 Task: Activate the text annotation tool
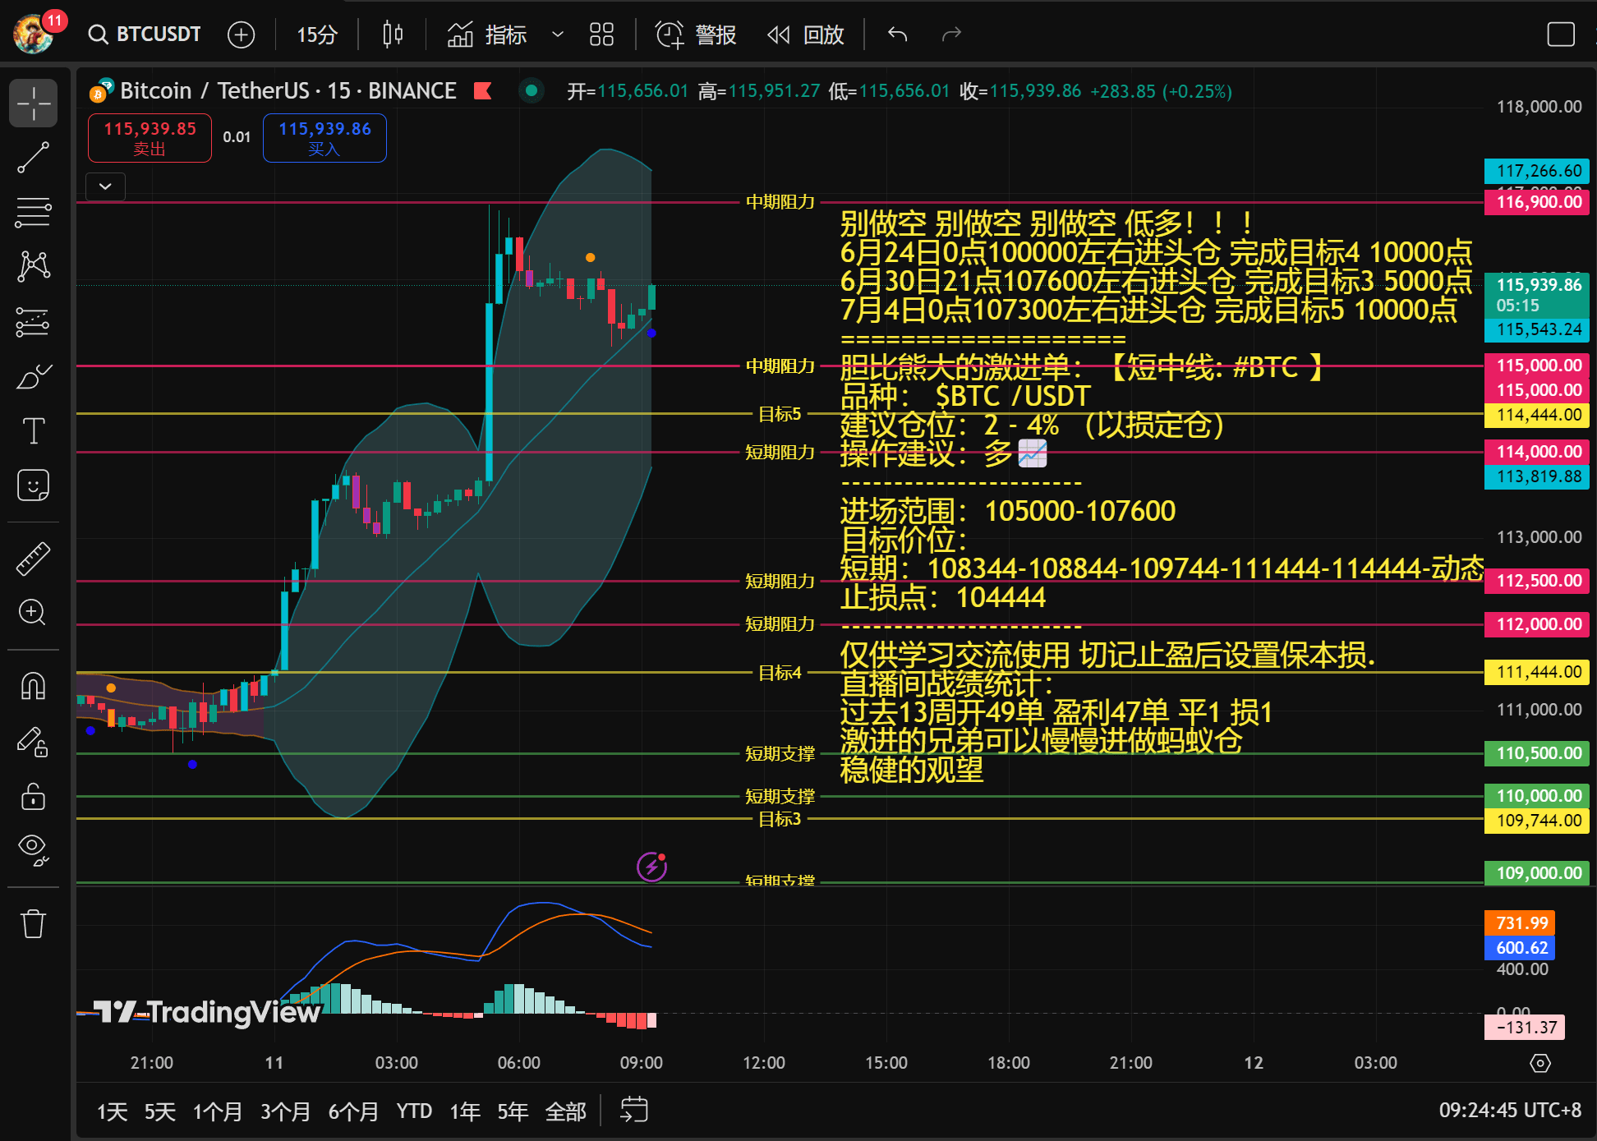[x=34, y=430]
